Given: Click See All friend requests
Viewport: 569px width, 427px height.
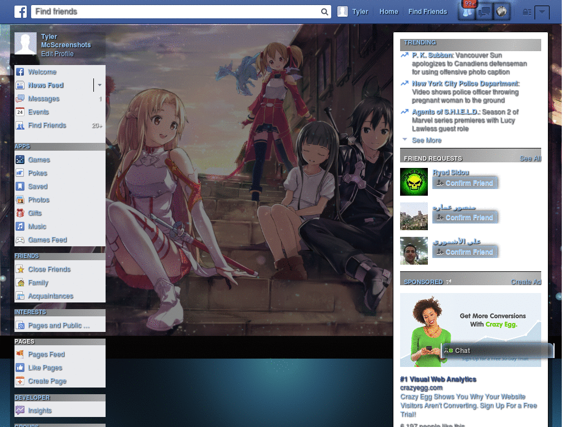Looking at the screenshot, I should pos(530,158).
